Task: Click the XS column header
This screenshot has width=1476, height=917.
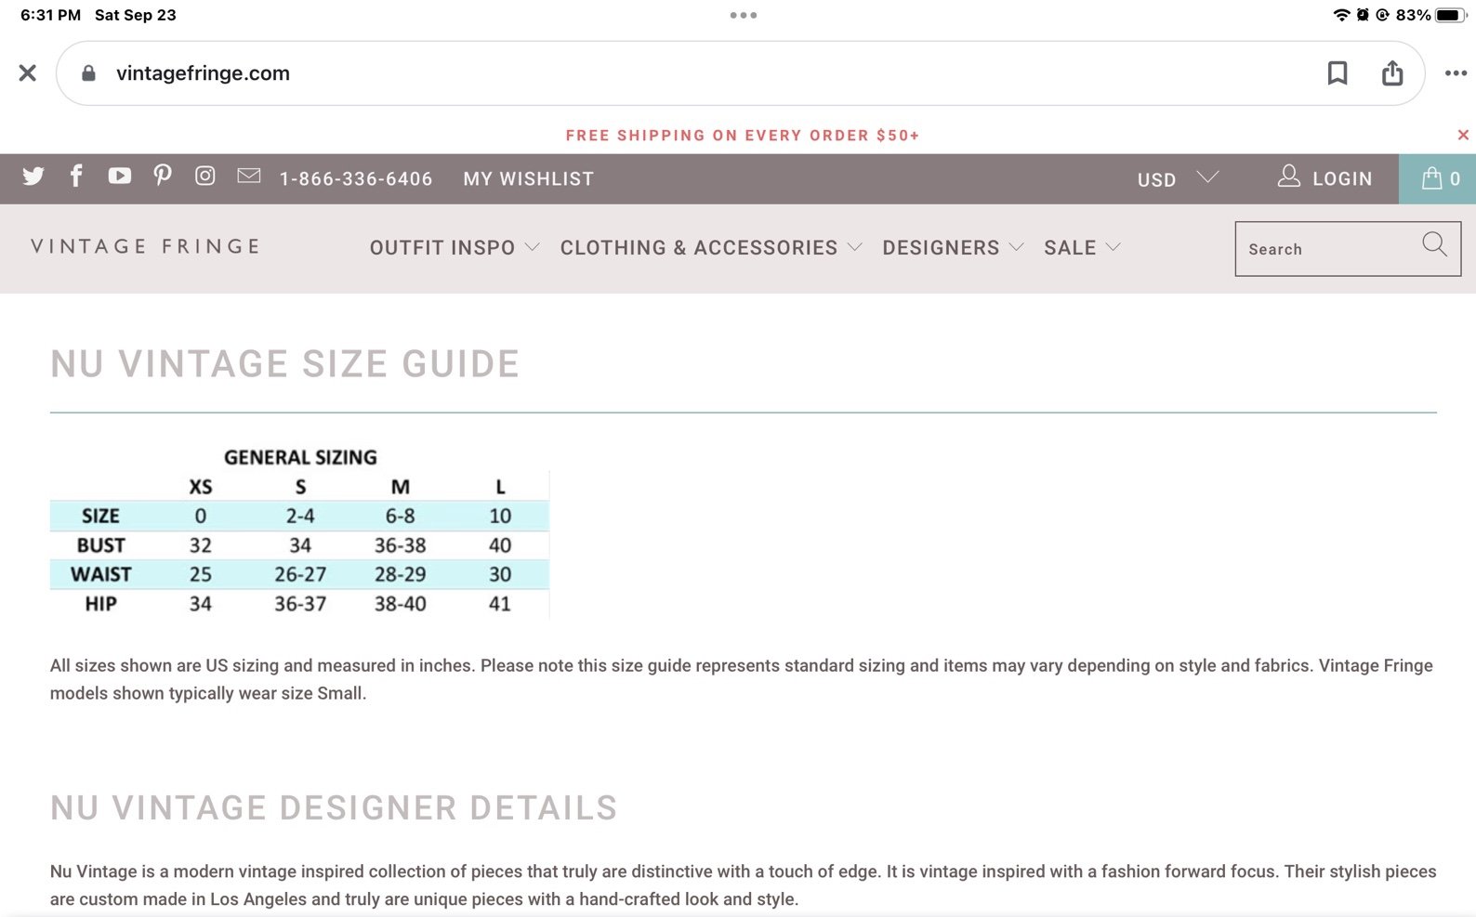Action: point(201,487)
